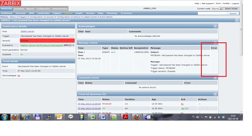Image resolution: width=252 pixels, height=136 pixels.
Task: Open history link Latest events
Action: coord(90,17)
